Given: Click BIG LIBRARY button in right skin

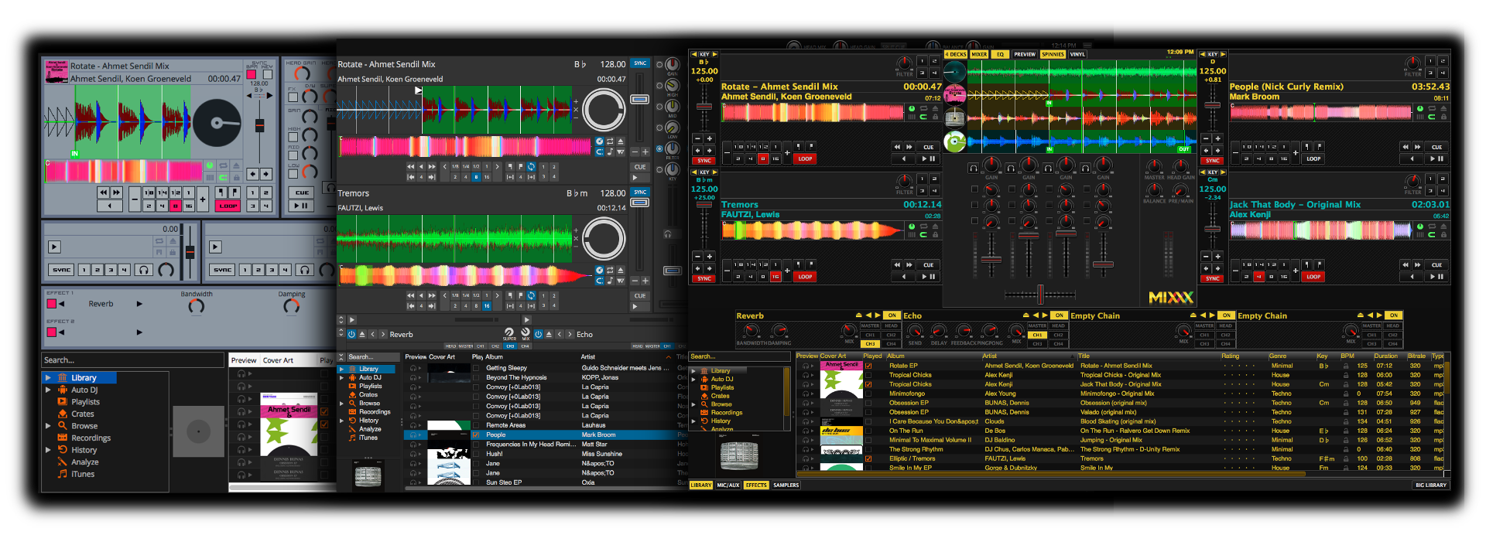Looking at the screenshot, I should pos(1430,485).
